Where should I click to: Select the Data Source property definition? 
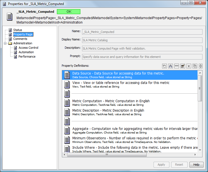[130, 75]
